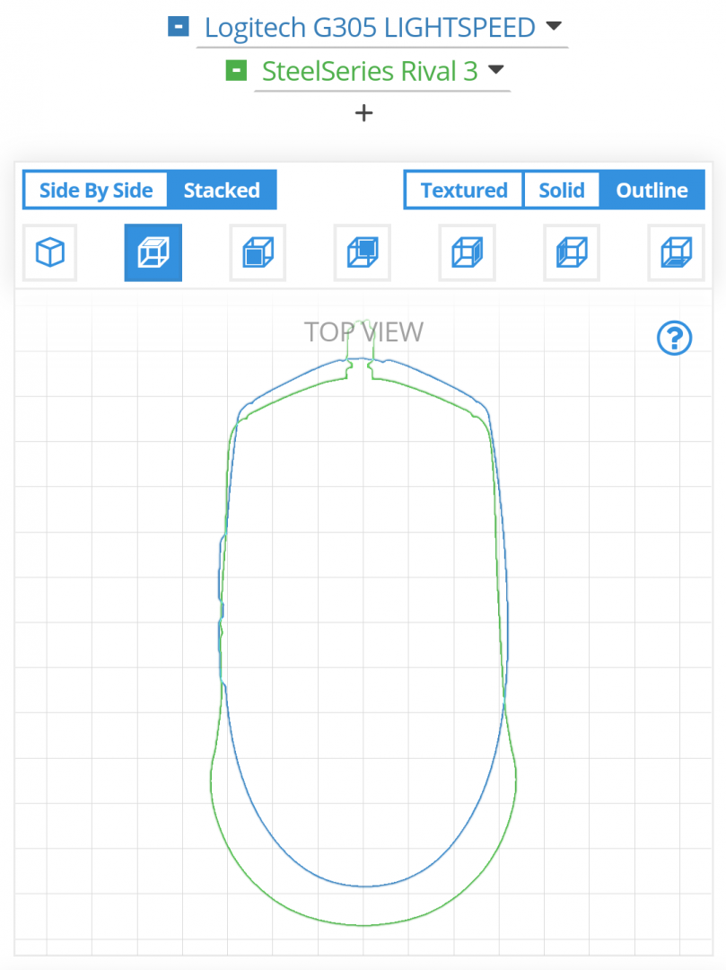Open the Logitech G305 LIGHTSPEED dropdown arrow

pos(554,26)
